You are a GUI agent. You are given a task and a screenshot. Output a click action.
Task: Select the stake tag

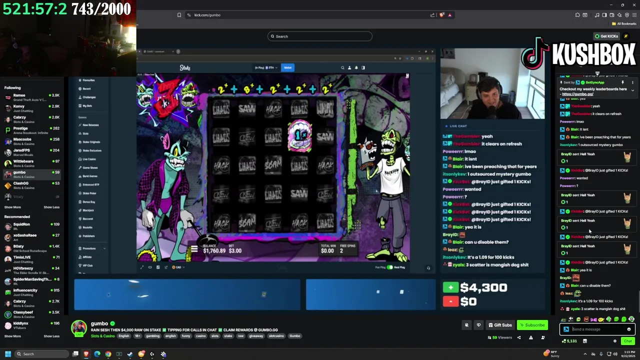pyautogui.click(x=228, y=336)
